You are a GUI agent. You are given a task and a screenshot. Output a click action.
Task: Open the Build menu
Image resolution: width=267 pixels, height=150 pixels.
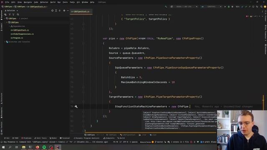pyautogui.click(x=53, y=2)
